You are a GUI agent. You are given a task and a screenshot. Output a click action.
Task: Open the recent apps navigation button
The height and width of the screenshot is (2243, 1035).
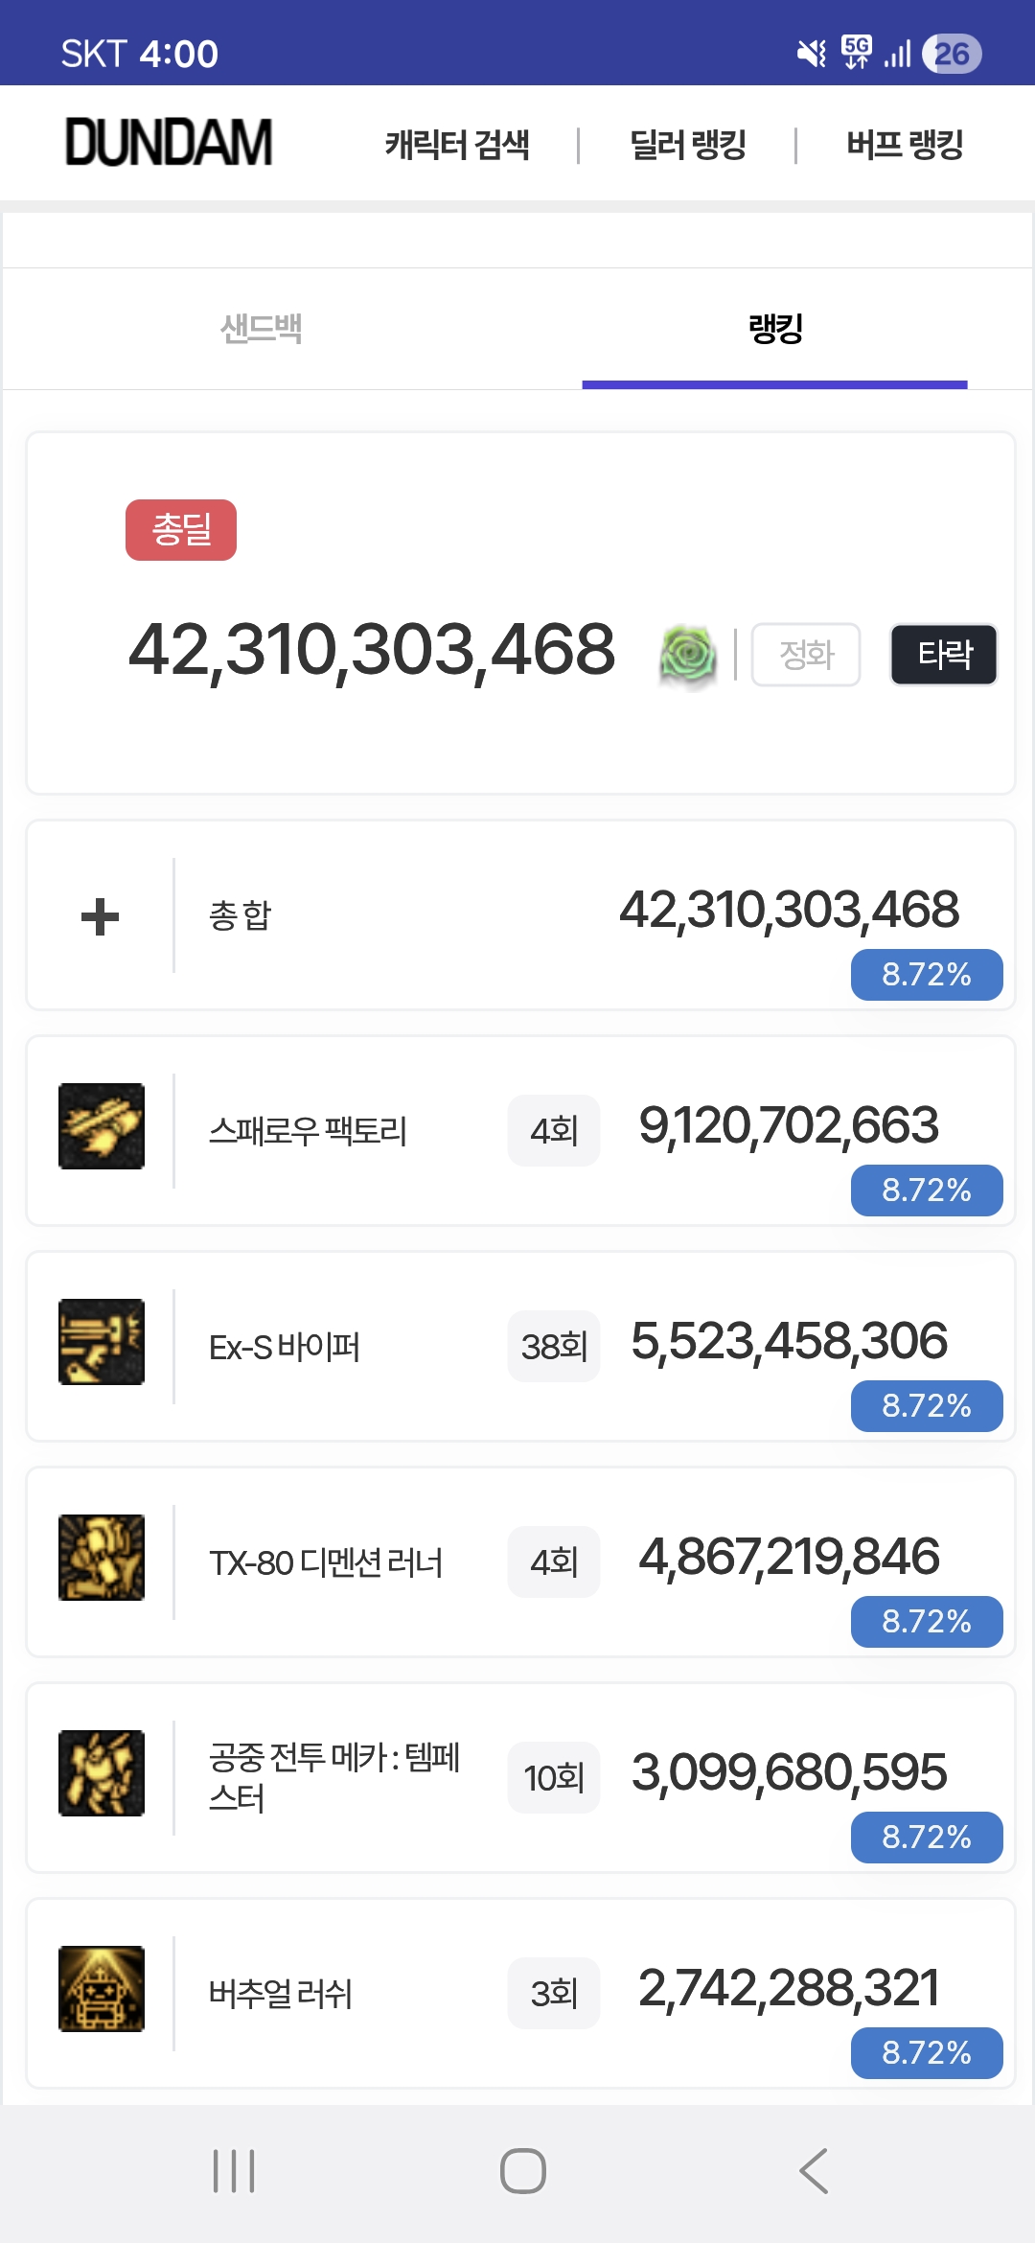point(234,2171)
